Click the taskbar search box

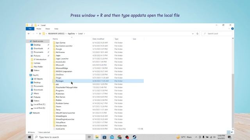pos(59,137)
